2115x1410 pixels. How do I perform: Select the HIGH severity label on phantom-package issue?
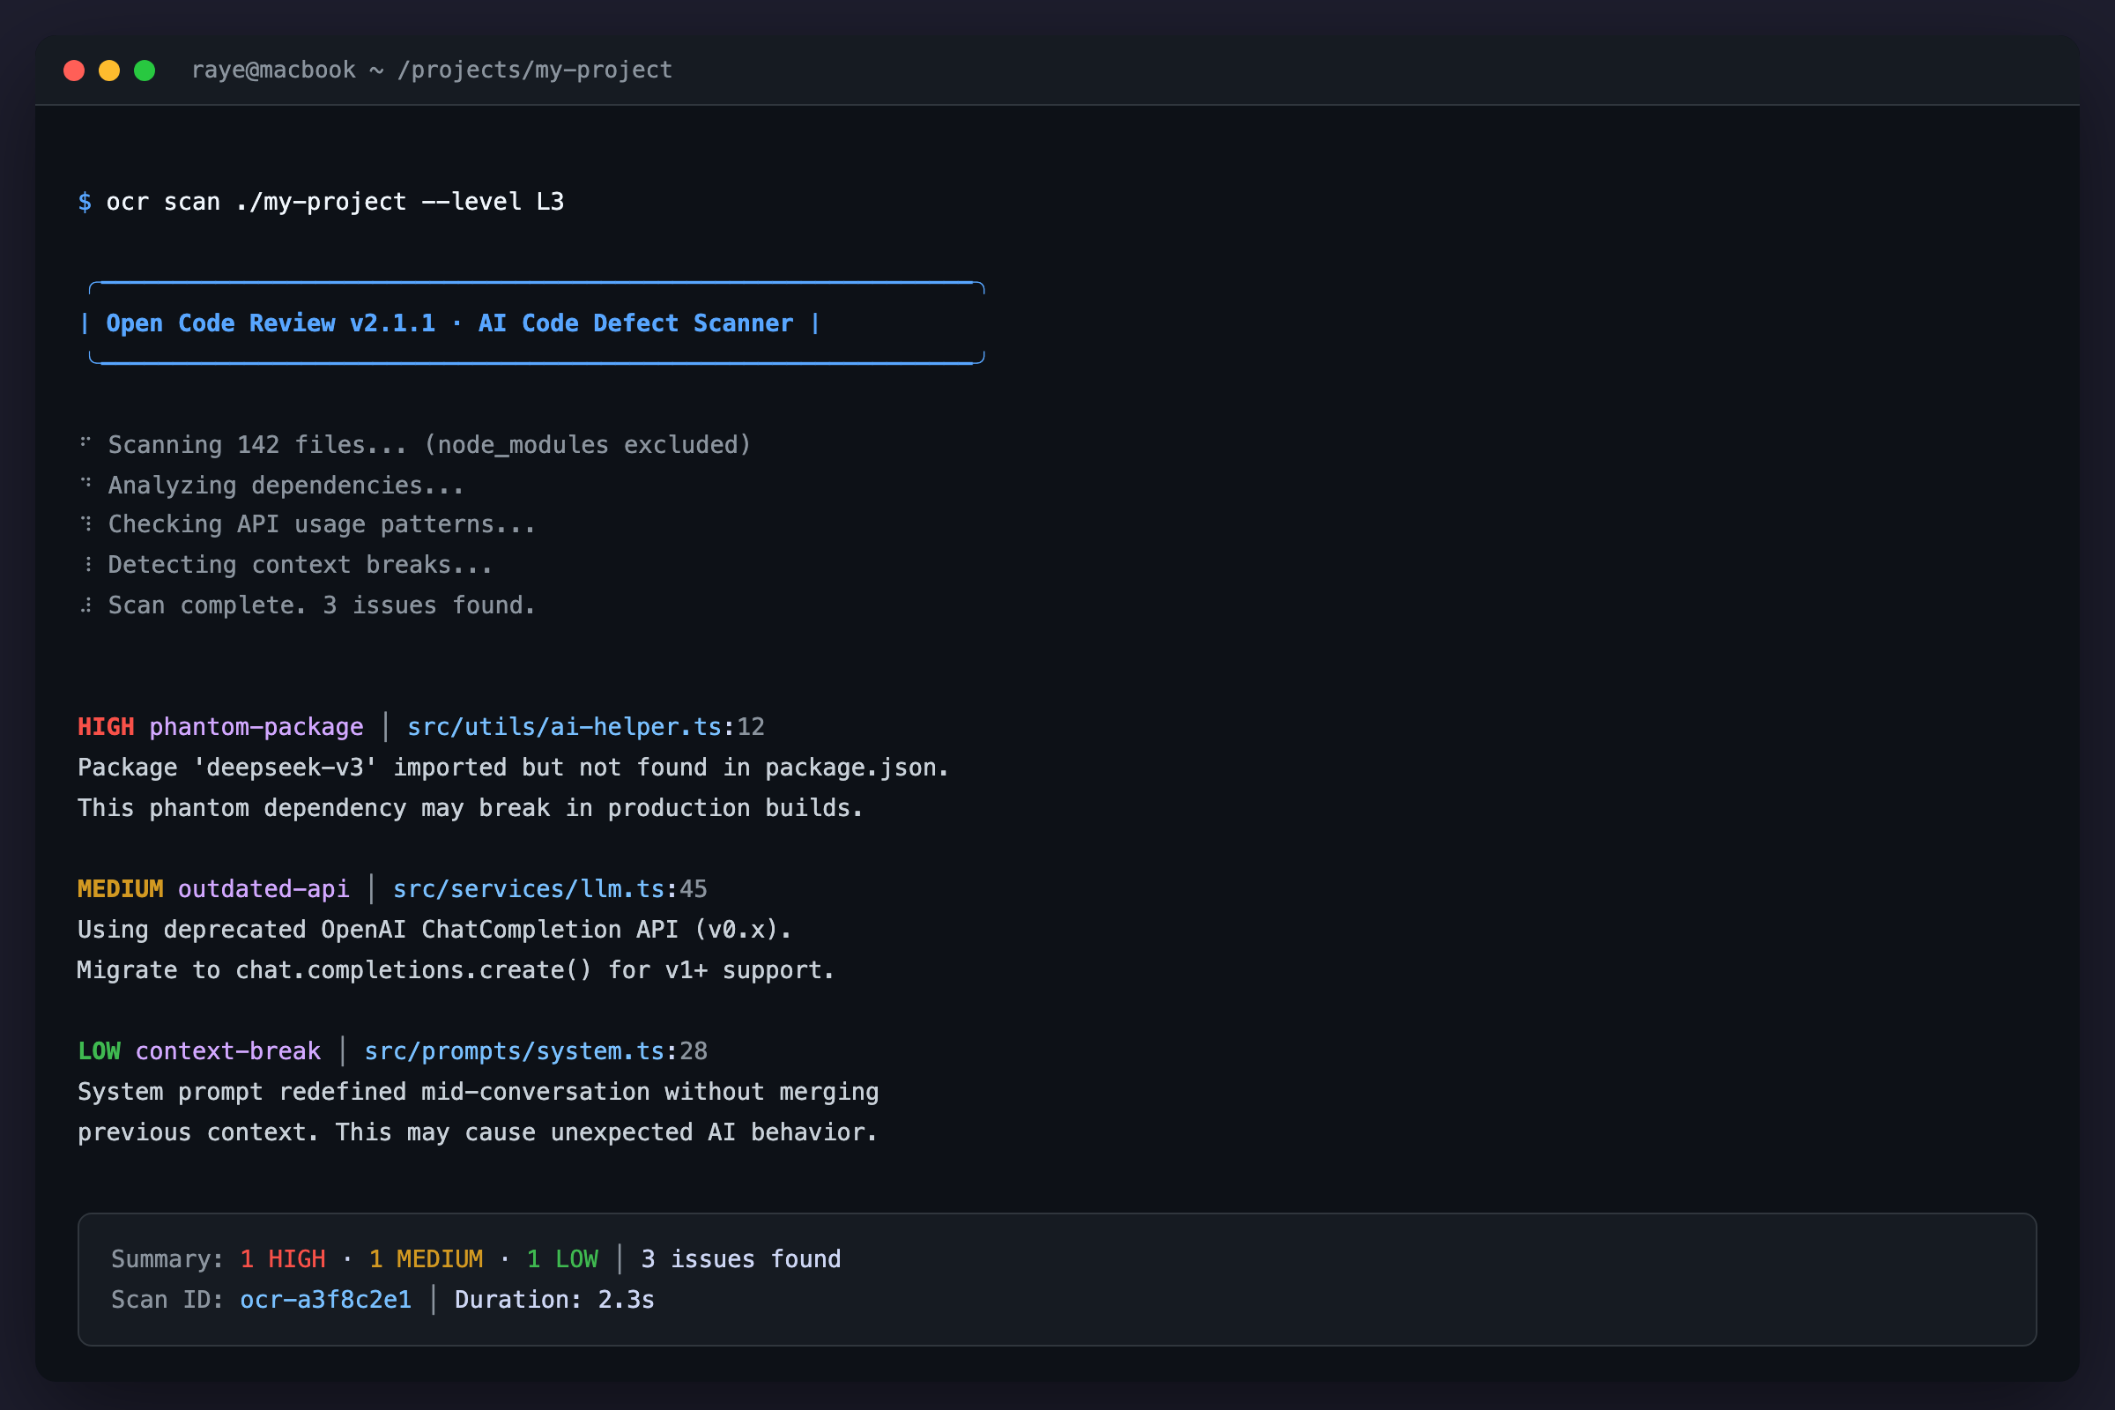[105, 726]
